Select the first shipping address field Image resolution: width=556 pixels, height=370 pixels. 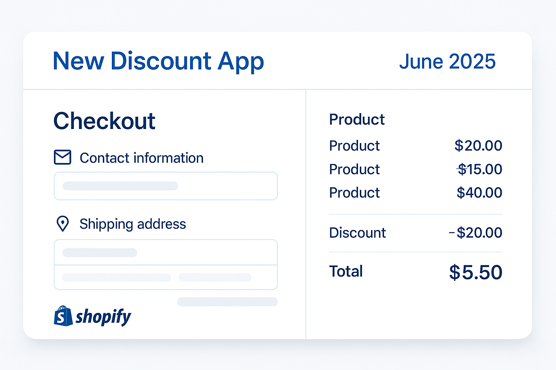click(x=166, y=252)
